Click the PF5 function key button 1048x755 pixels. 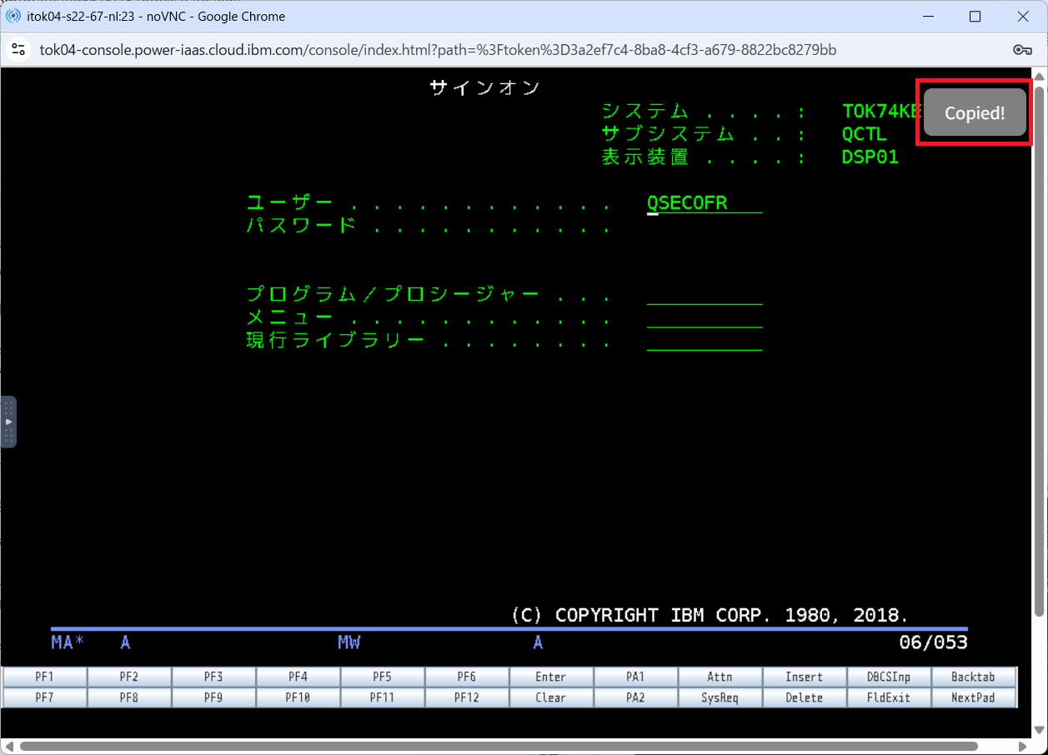[x=383, y=677]
